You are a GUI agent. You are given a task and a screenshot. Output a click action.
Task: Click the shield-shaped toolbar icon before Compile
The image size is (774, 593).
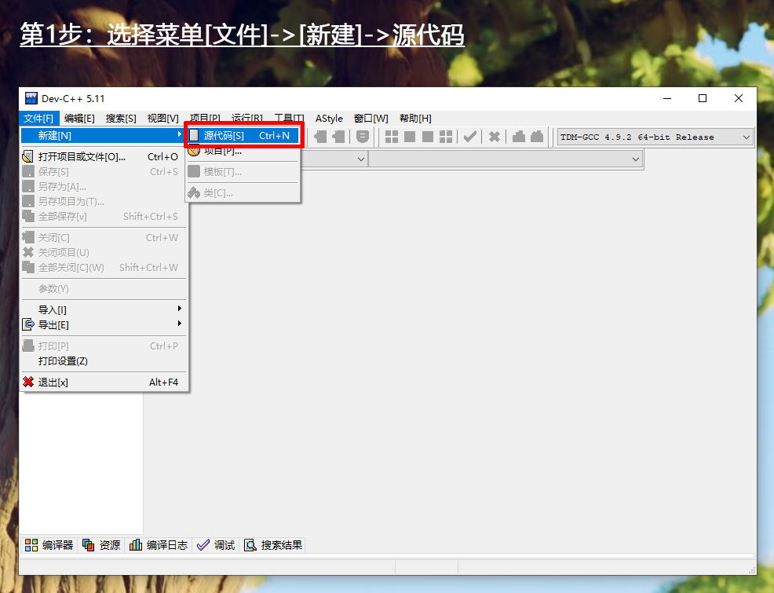click(x=363, y=137)
